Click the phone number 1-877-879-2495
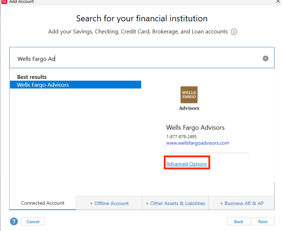Screen dimensions: 282x231 point(181,137)
